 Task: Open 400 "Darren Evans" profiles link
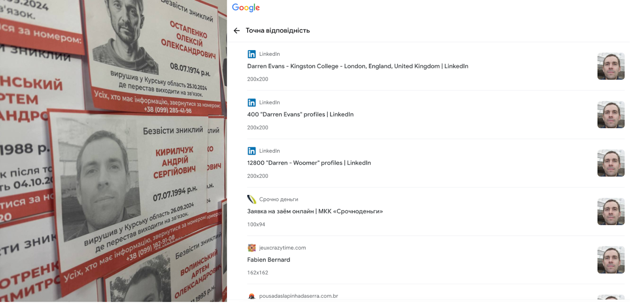click(x=300, y=114)
